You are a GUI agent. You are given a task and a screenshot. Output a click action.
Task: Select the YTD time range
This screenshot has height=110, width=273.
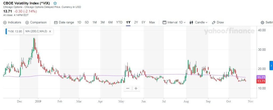[119, 22]
